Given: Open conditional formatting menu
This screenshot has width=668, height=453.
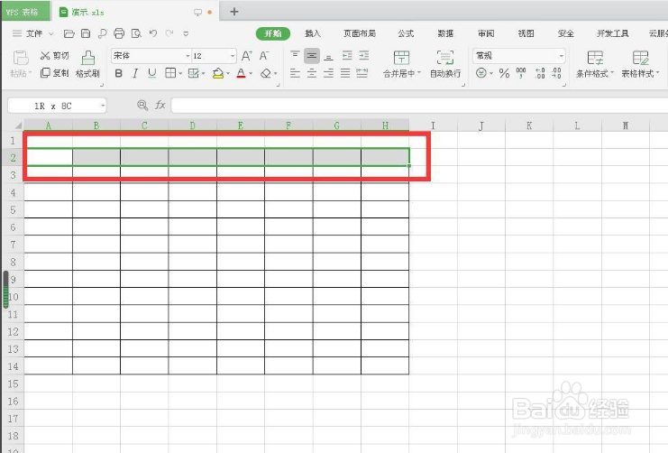Looking at the screenshot, I should tap(595, 64).
